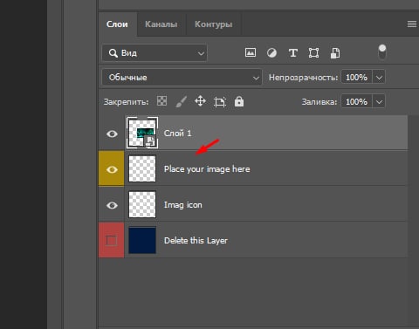Filter layers by type layers
Viewport: 419px width, 329px height.
(293, 53)
